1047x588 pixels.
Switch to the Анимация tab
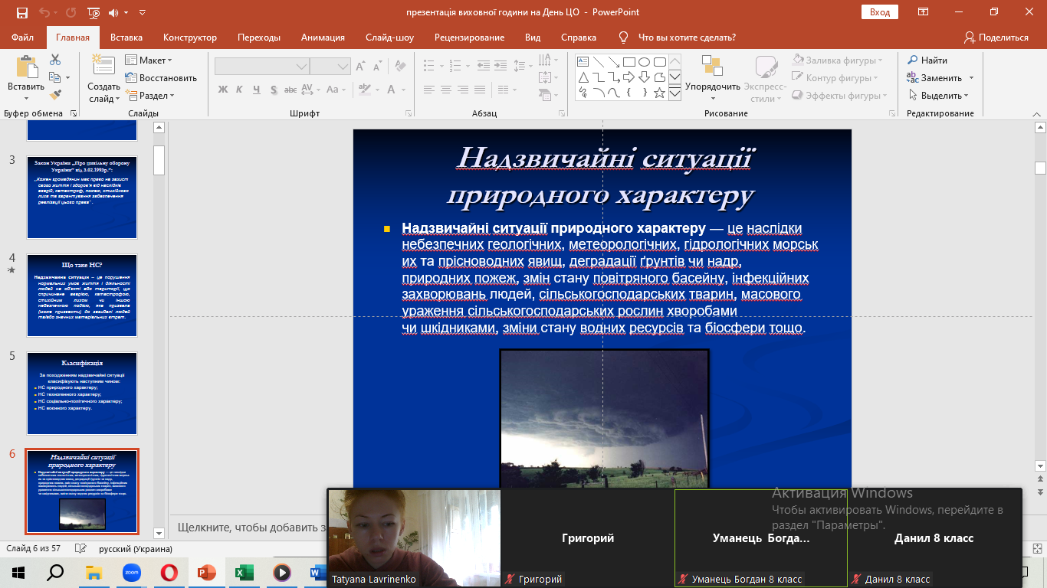pyautogui.click(x=323, y=38)
